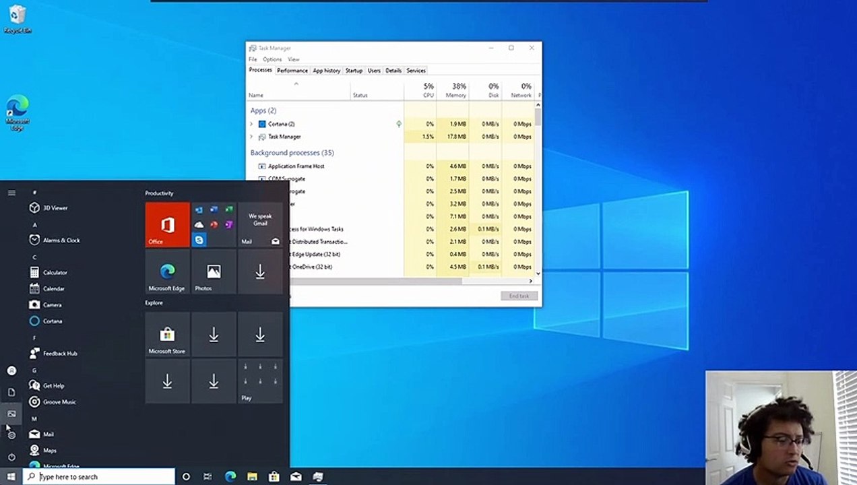857x485 pixels.
Task: Click the letter header G in app list
Action: point(34,370)
